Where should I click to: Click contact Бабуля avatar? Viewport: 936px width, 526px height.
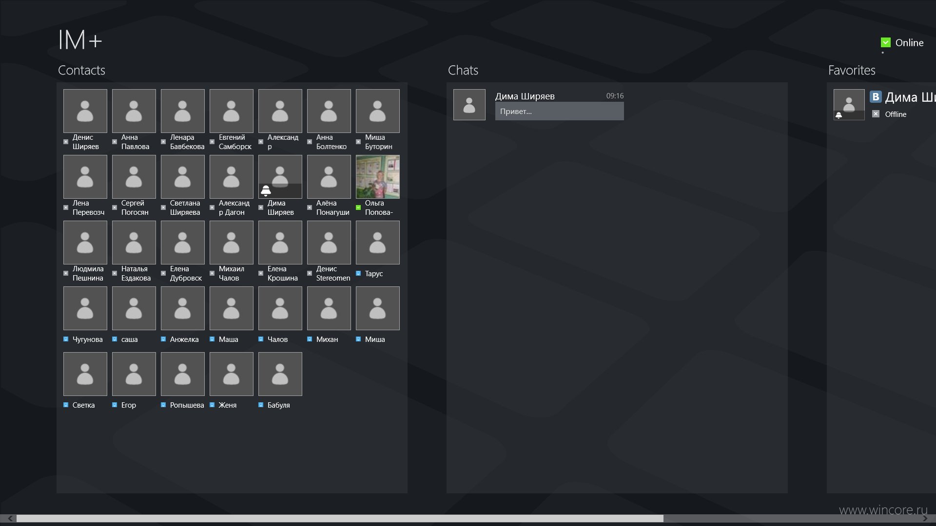280,374
